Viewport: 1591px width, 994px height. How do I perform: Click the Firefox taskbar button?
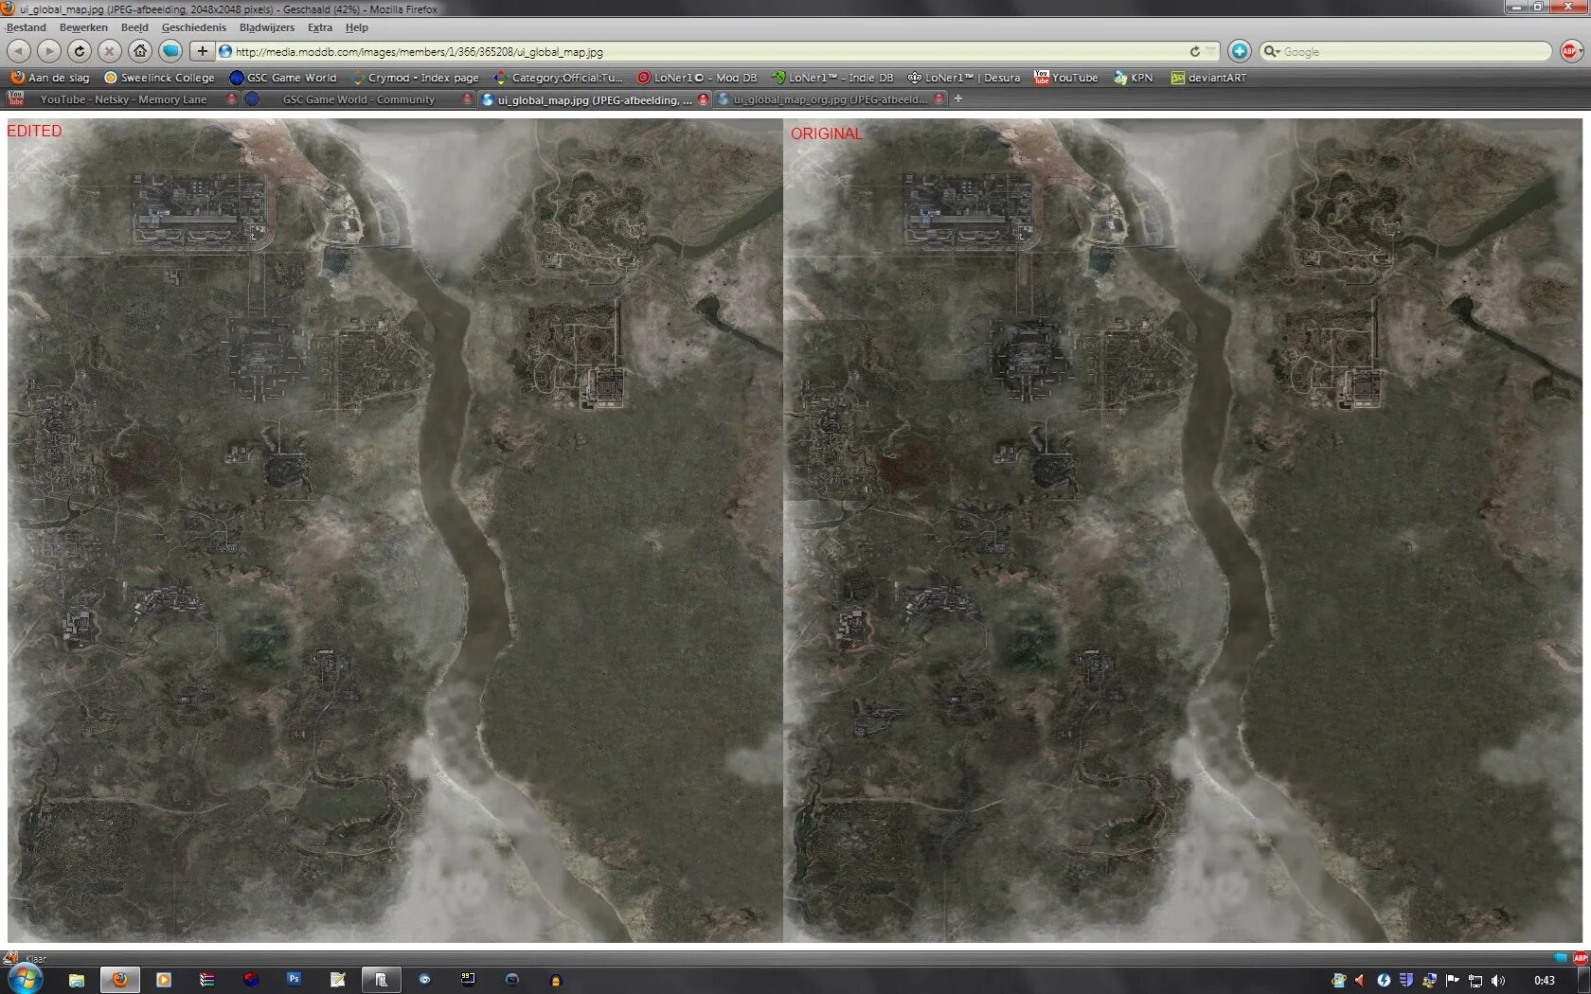point(119,980)
